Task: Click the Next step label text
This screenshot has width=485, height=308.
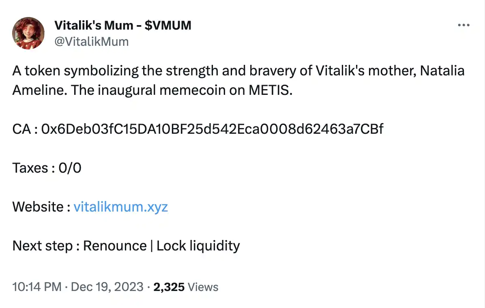Action: 45,246
